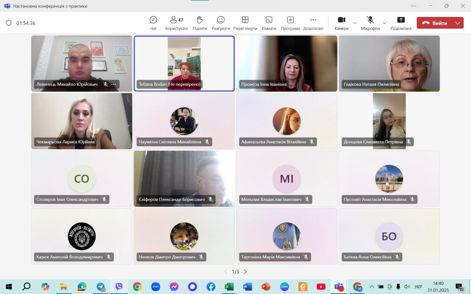Unmute the Мікрофон
471x294 pixels.
tap(370, 23)
